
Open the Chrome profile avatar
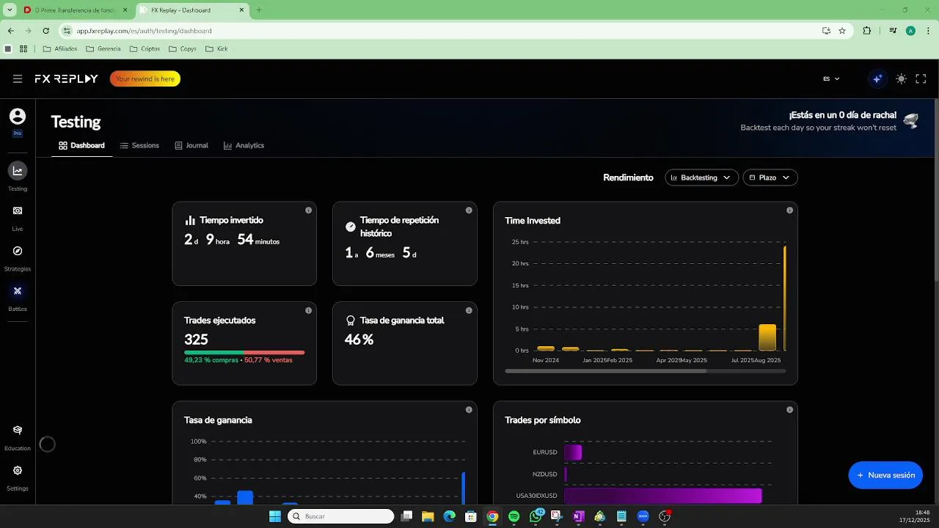(910, 31)
